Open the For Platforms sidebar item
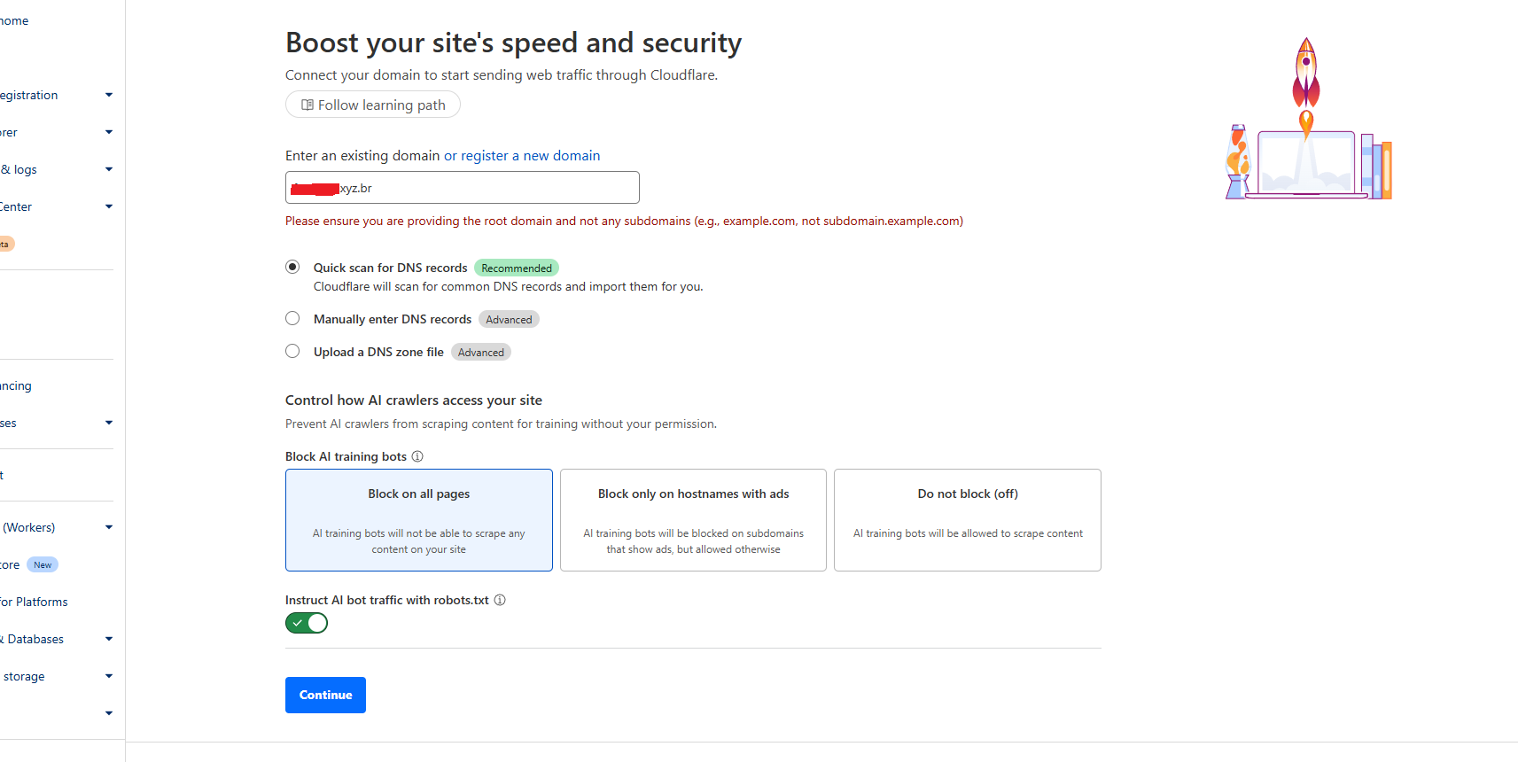 pos(34,602)
